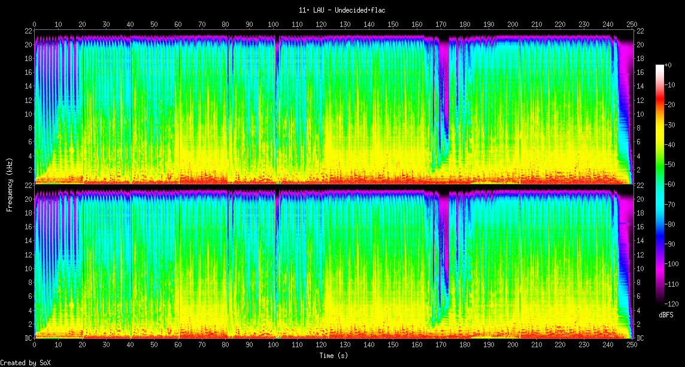This screenshot has height=367, width=685.
Task: Select the 0 s tick on the bottom time axis
Action: (x=35, y=345)
